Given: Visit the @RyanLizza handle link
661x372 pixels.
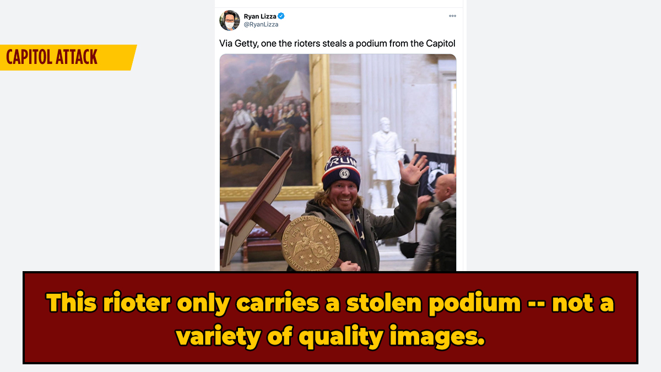Looking at the screenshot, I should (x=261, y=24).
